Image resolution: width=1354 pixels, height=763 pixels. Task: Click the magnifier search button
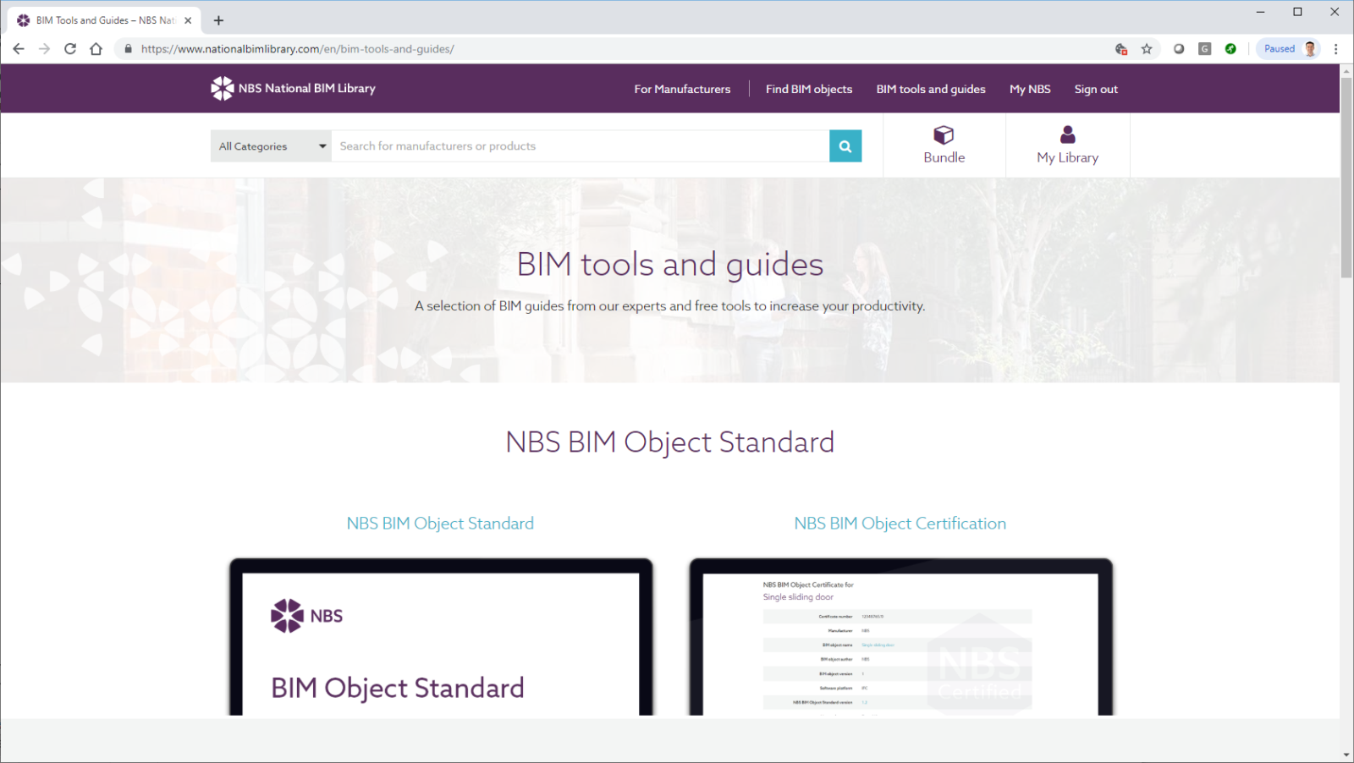coord(845,146)
